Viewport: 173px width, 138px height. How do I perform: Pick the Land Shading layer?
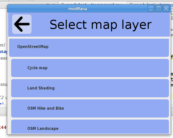tap(90, 88)
